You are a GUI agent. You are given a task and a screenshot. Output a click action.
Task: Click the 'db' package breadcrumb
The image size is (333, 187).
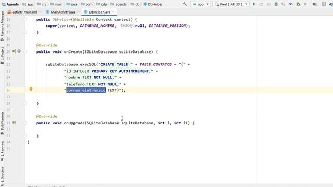click(x=135, y=4)
